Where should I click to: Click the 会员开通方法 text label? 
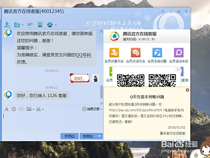coord(114,61)
